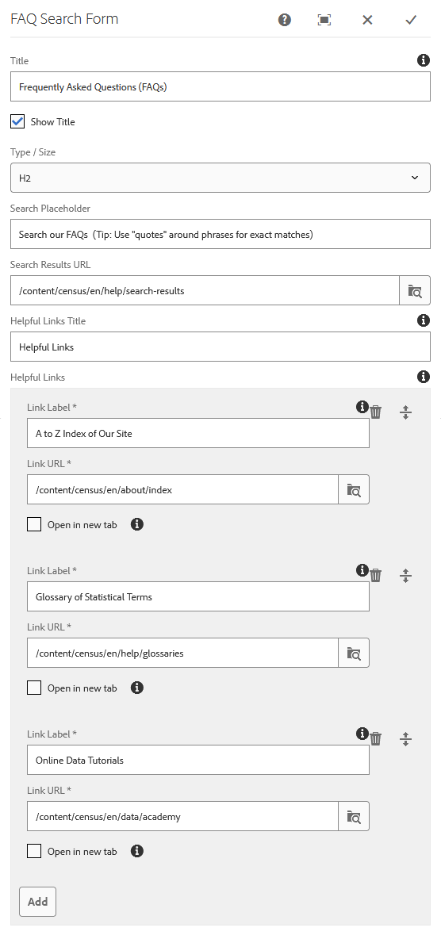
Task: Show info for the Title field
Action: coord(423,60)
